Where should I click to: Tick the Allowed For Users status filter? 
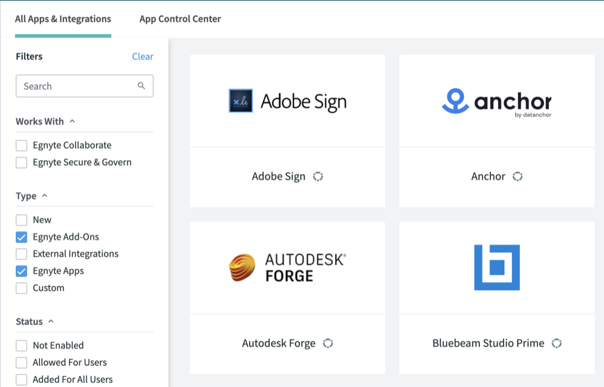[22, 362]
